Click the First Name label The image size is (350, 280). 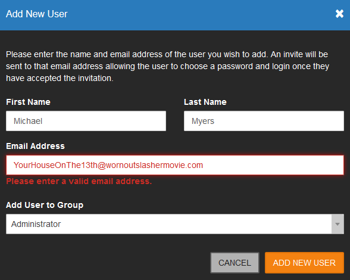(x=28, y=102)
